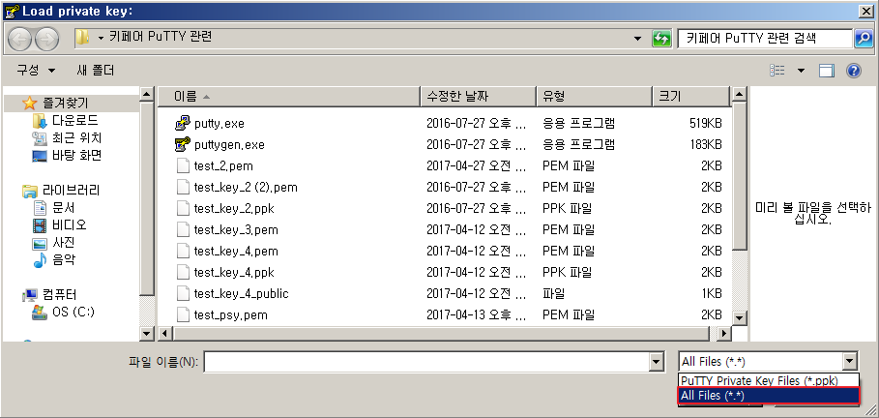879x418 pixels.
Task: Go forward with the forward arrow button
Action: pos(47,38)
